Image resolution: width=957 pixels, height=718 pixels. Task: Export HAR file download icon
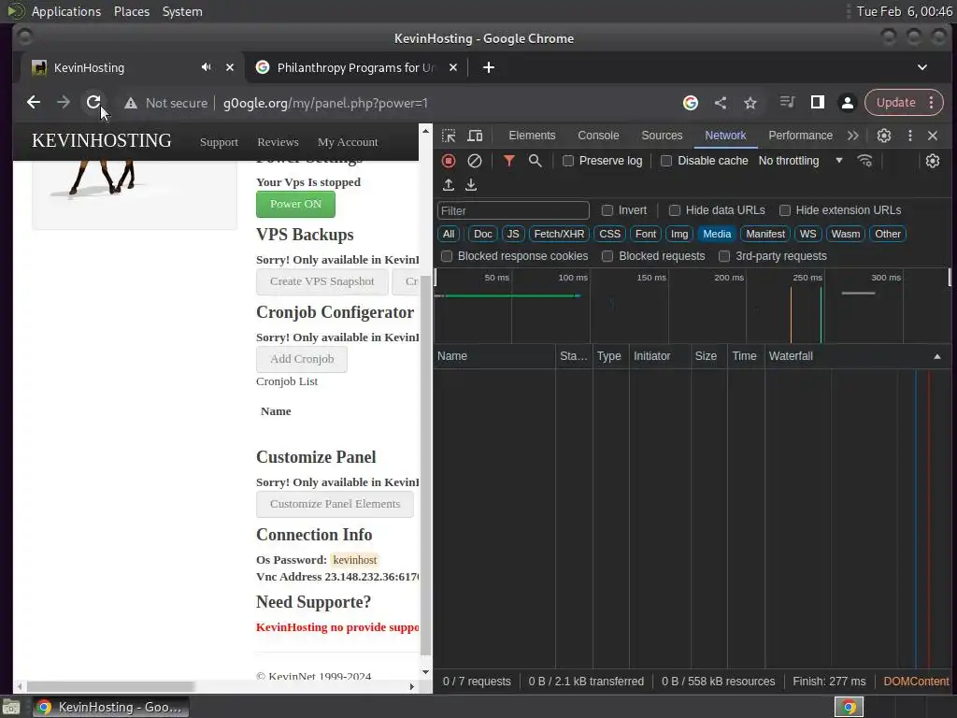pos(471,184)
